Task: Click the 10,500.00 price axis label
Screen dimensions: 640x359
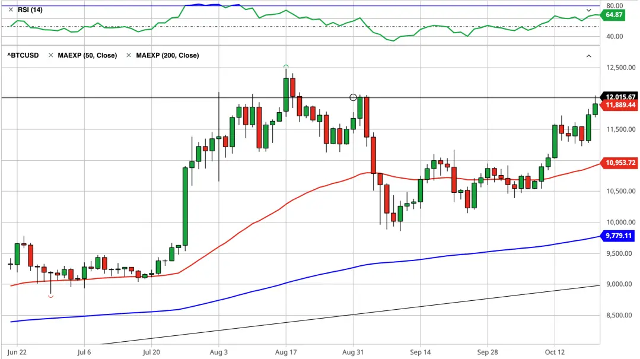Action: (621, 191)
